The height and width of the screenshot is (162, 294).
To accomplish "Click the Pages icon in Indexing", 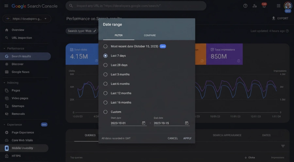I will pyautogui.click(x=7, y=90).
